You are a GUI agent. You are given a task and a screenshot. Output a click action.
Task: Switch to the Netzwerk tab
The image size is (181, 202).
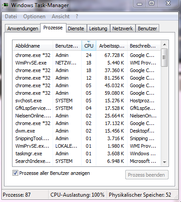[x=123, y=28]
